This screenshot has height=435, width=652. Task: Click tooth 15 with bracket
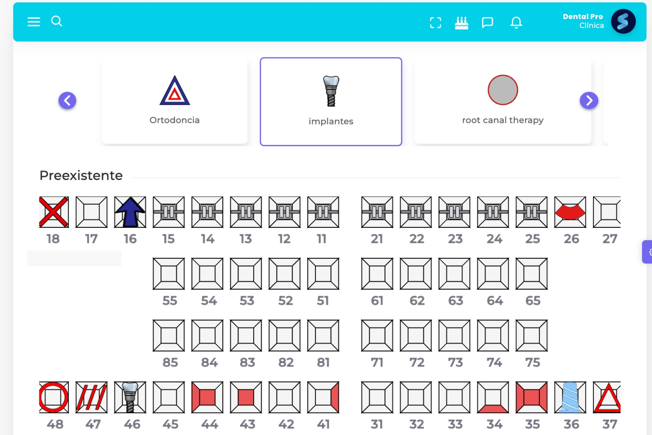click(169, 212)
